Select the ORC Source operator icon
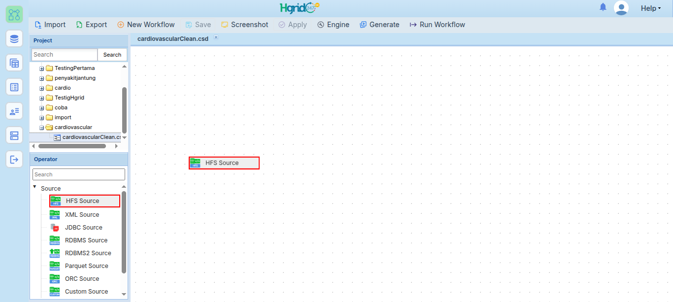 point(55,278)
